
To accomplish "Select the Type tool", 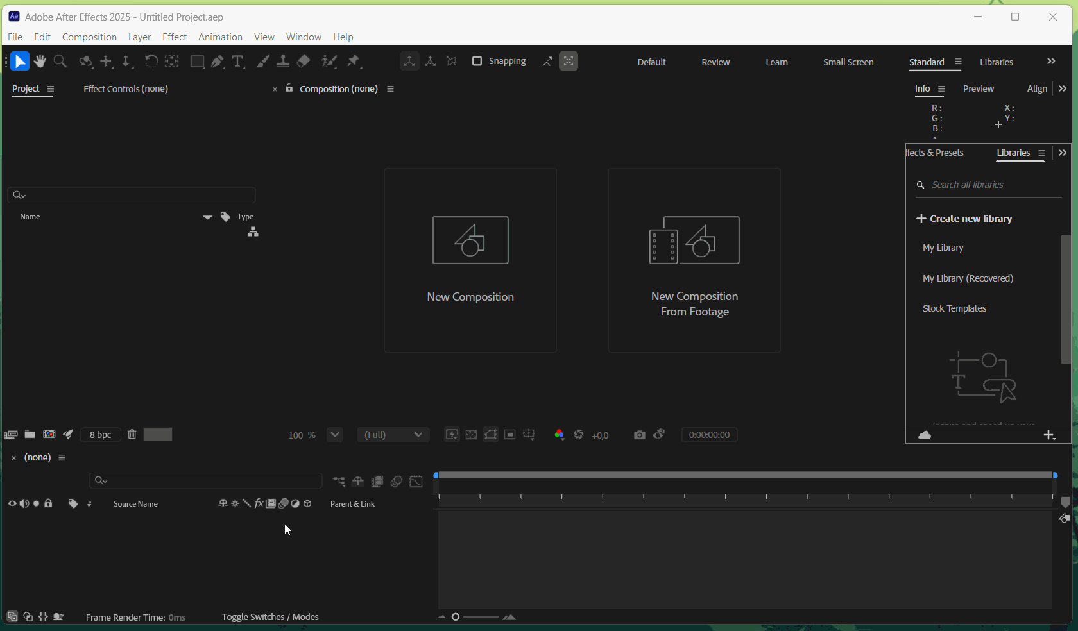I will click(238, 62).
